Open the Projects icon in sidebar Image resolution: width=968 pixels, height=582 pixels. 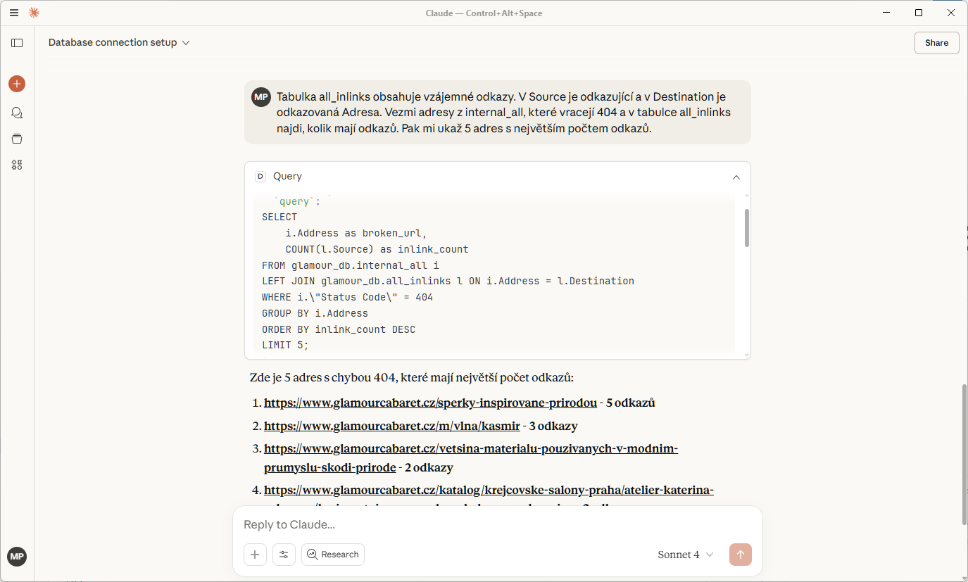click(x=17, y=139)
